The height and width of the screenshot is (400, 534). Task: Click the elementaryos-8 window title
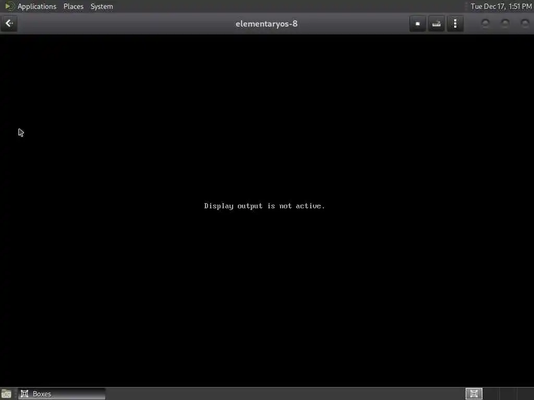(x=266, y=23)
